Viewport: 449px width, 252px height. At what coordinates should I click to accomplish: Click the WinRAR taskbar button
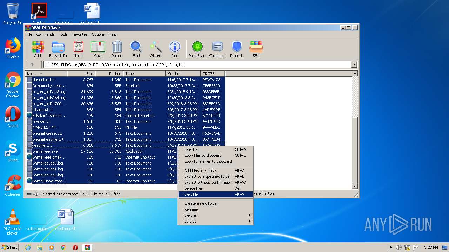[87, 247]
